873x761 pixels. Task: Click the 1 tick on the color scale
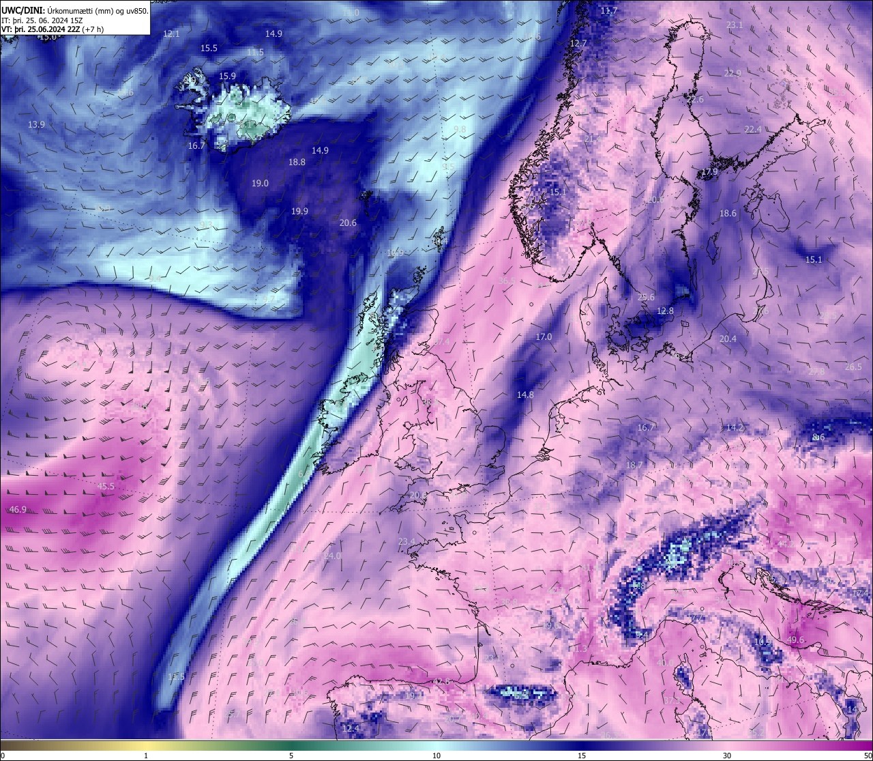pos(145,756)
